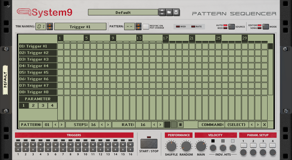Mute trigger 12 with its M button
This screenshot has width=292, height=160.
click(x=100, y=145)
